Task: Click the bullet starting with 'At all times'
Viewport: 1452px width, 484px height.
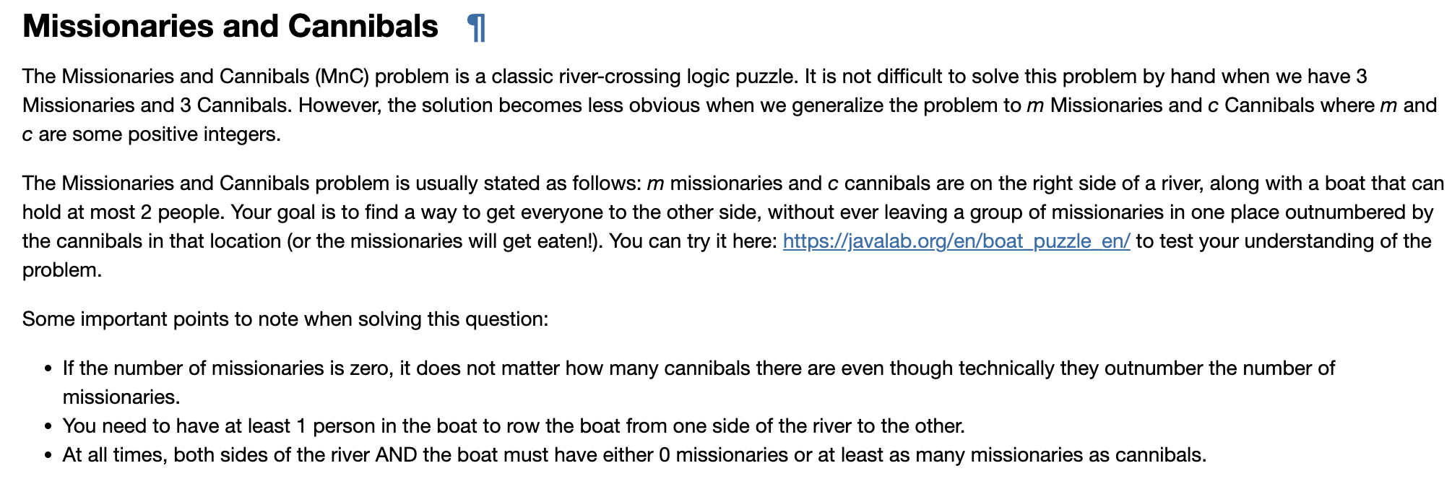Action: 634,454
